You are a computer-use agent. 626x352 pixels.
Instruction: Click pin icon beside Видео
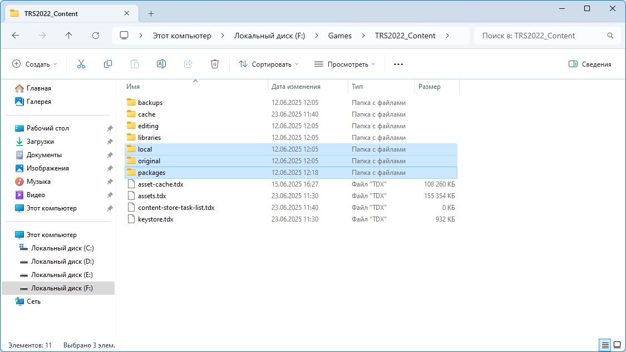[110, 195]
